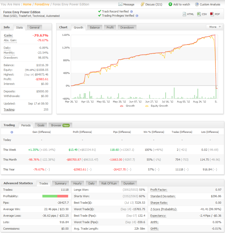The height and width of the screenshot is (233, 225).
Task: Toggle the Equity Growth series in the legend
Action: (x=157, y=106)
